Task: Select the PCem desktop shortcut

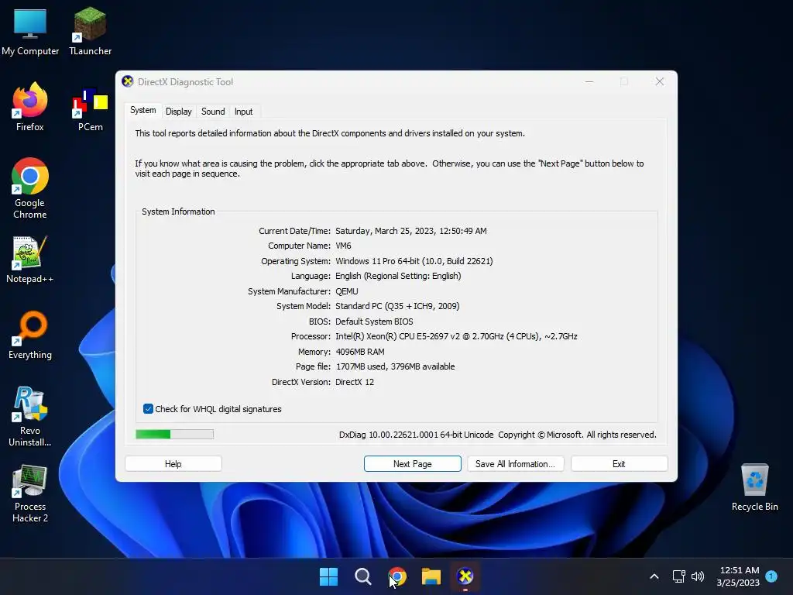Action: [x=90, y=110]
